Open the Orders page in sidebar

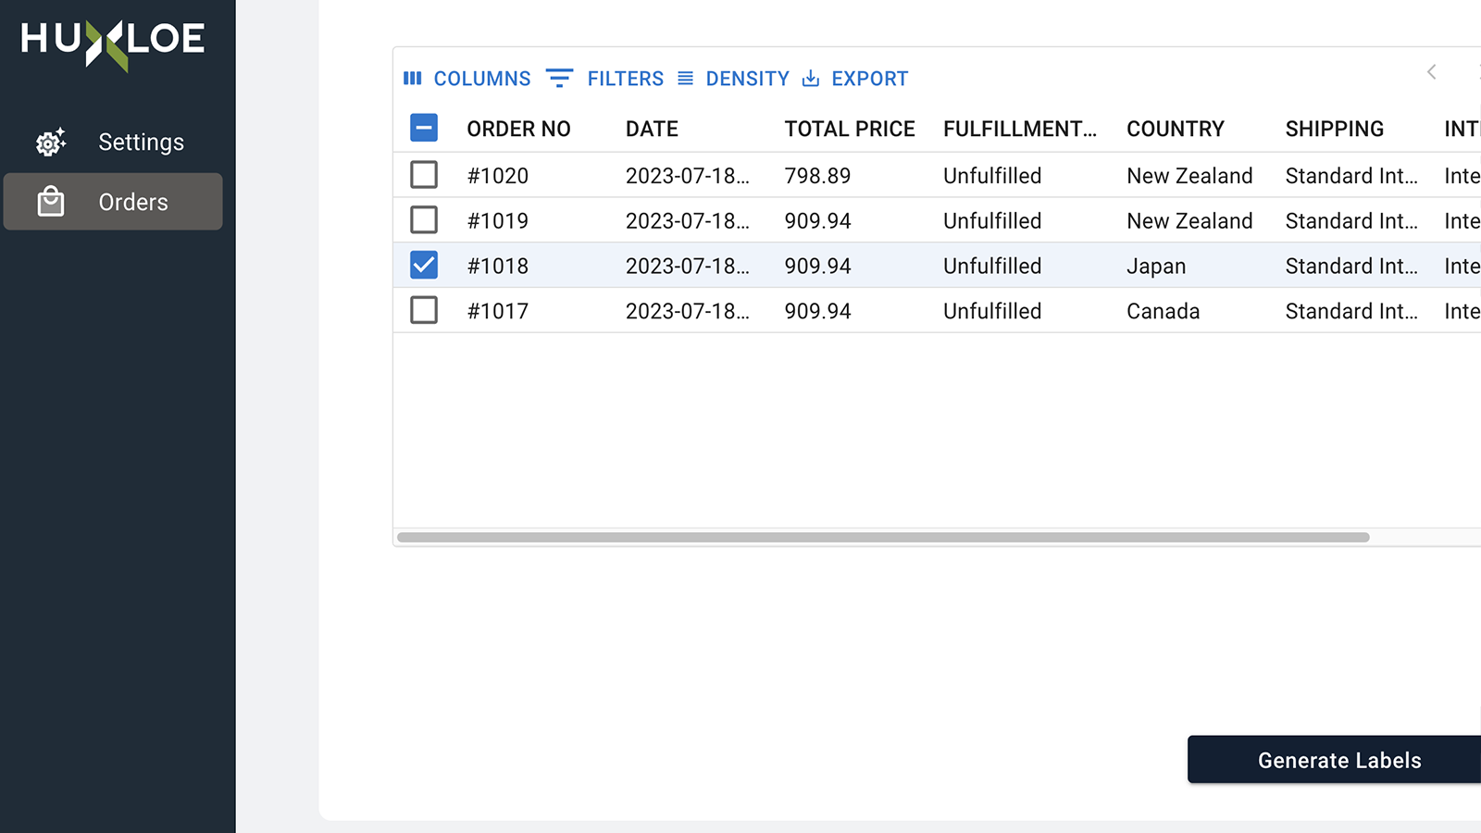[x=133, y=202]
